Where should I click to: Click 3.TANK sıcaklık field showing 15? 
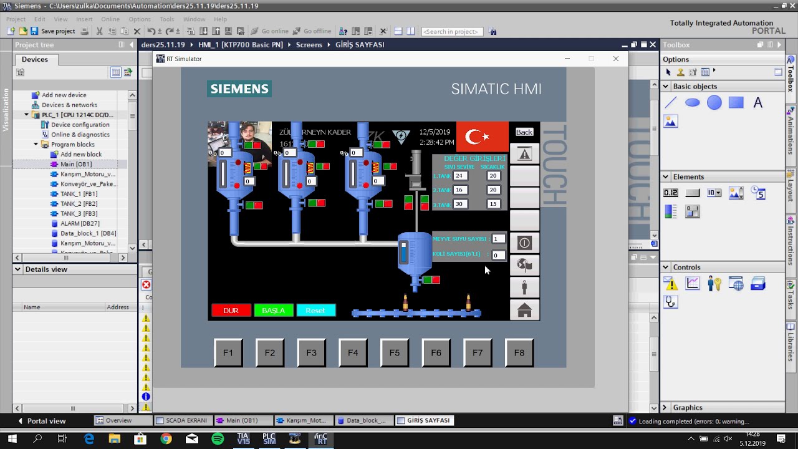494,205
